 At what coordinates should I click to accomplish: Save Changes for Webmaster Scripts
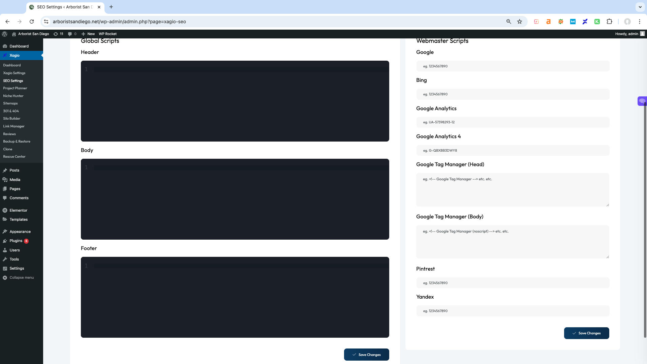tap(587, 333)
